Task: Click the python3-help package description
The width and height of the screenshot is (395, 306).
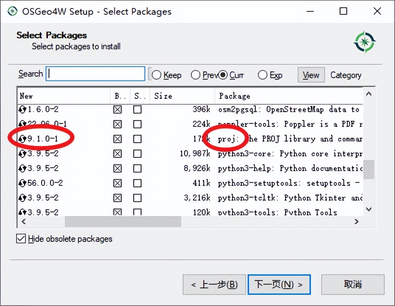Action: click(x=290, y=168)
